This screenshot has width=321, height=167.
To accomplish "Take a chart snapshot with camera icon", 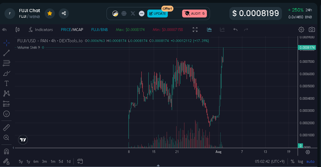I will pyautogui.click(x=312, y=30).
